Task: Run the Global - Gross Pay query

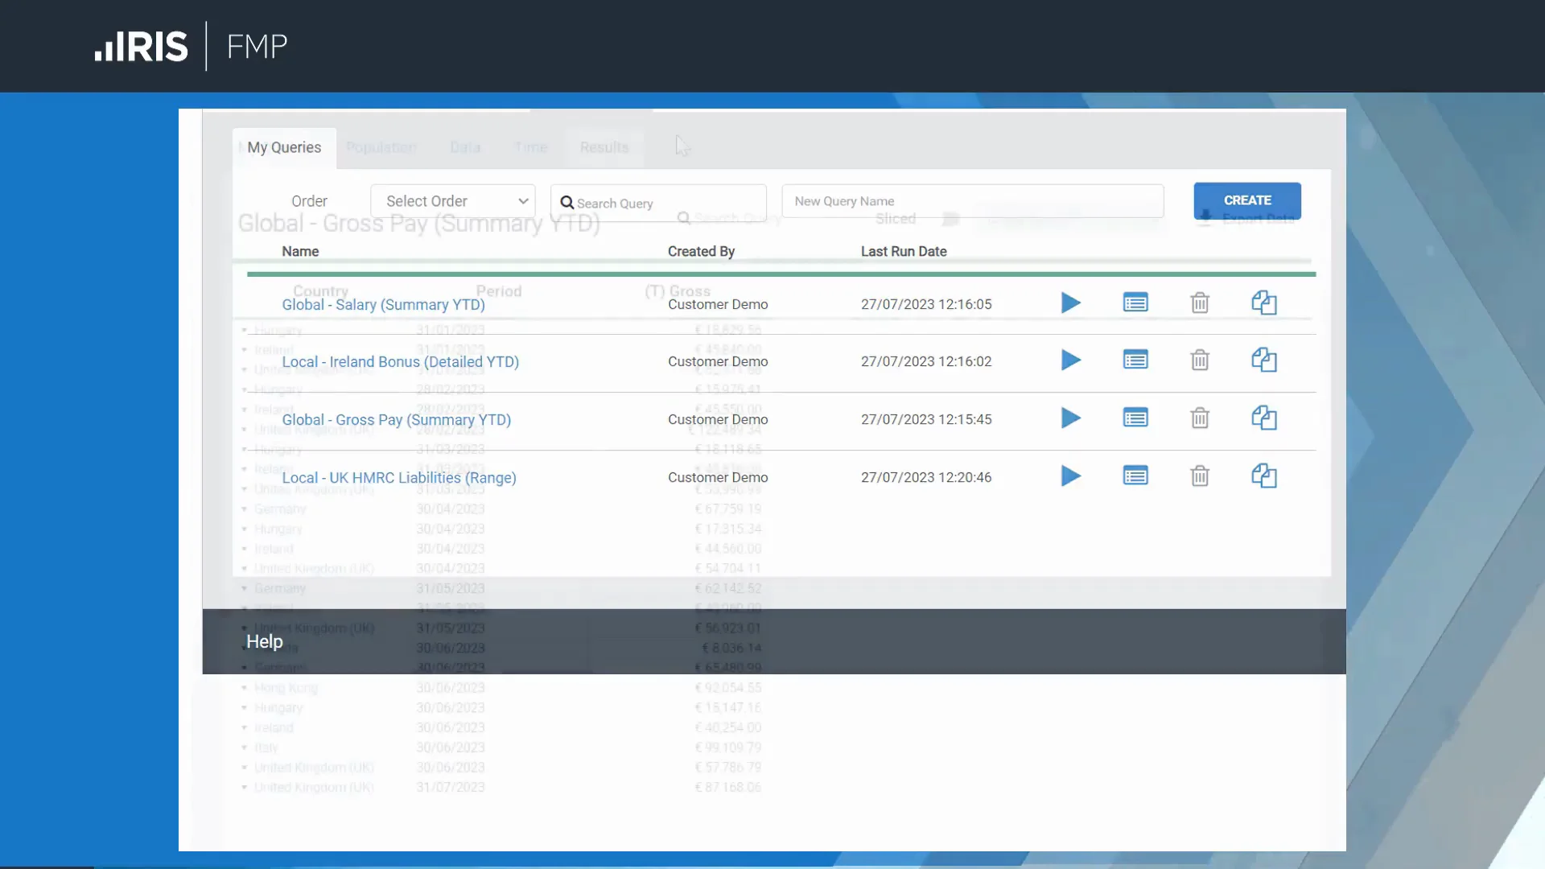Action: coord(1070,418)
